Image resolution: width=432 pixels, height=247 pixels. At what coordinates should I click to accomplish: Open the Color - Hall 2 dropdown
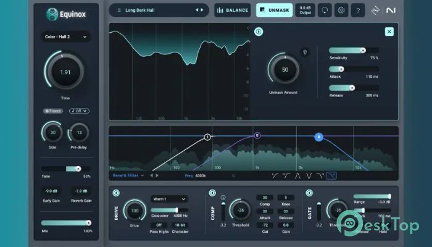tap(65, 37)
